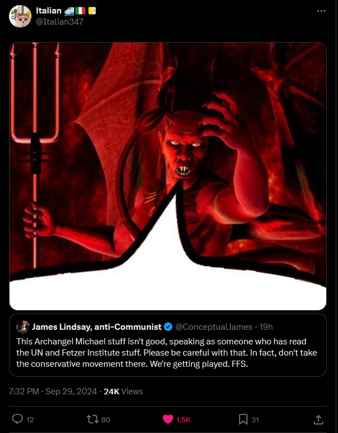Click the 1.5K likes count
338x433 pixels.
tap(184, 420)
